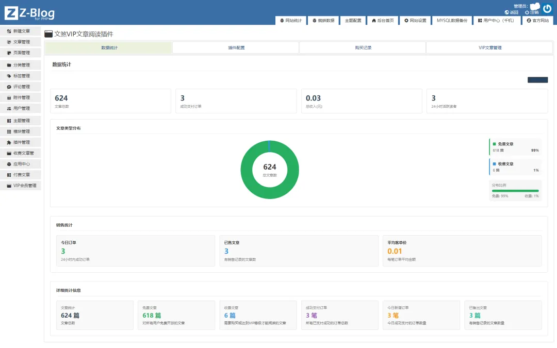Image resolution: width=557 pixels, height=348 pixels.
Task: Click the 评论管理 speech bubble icon
Action: 9,87
